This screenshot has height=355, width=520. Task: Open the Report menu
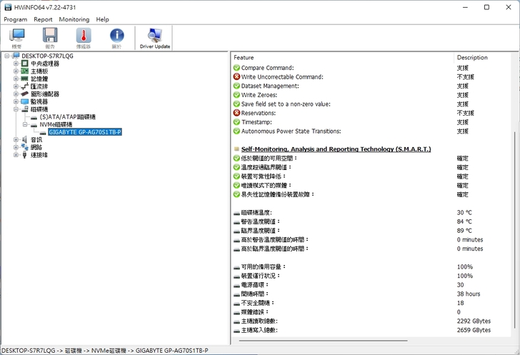43,19
